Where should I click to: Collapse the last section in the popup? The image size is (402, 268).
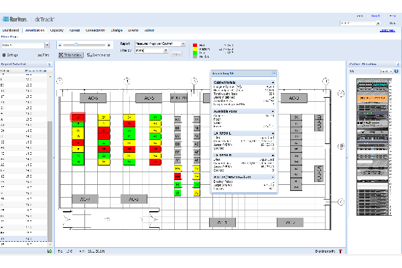point(273,177)
